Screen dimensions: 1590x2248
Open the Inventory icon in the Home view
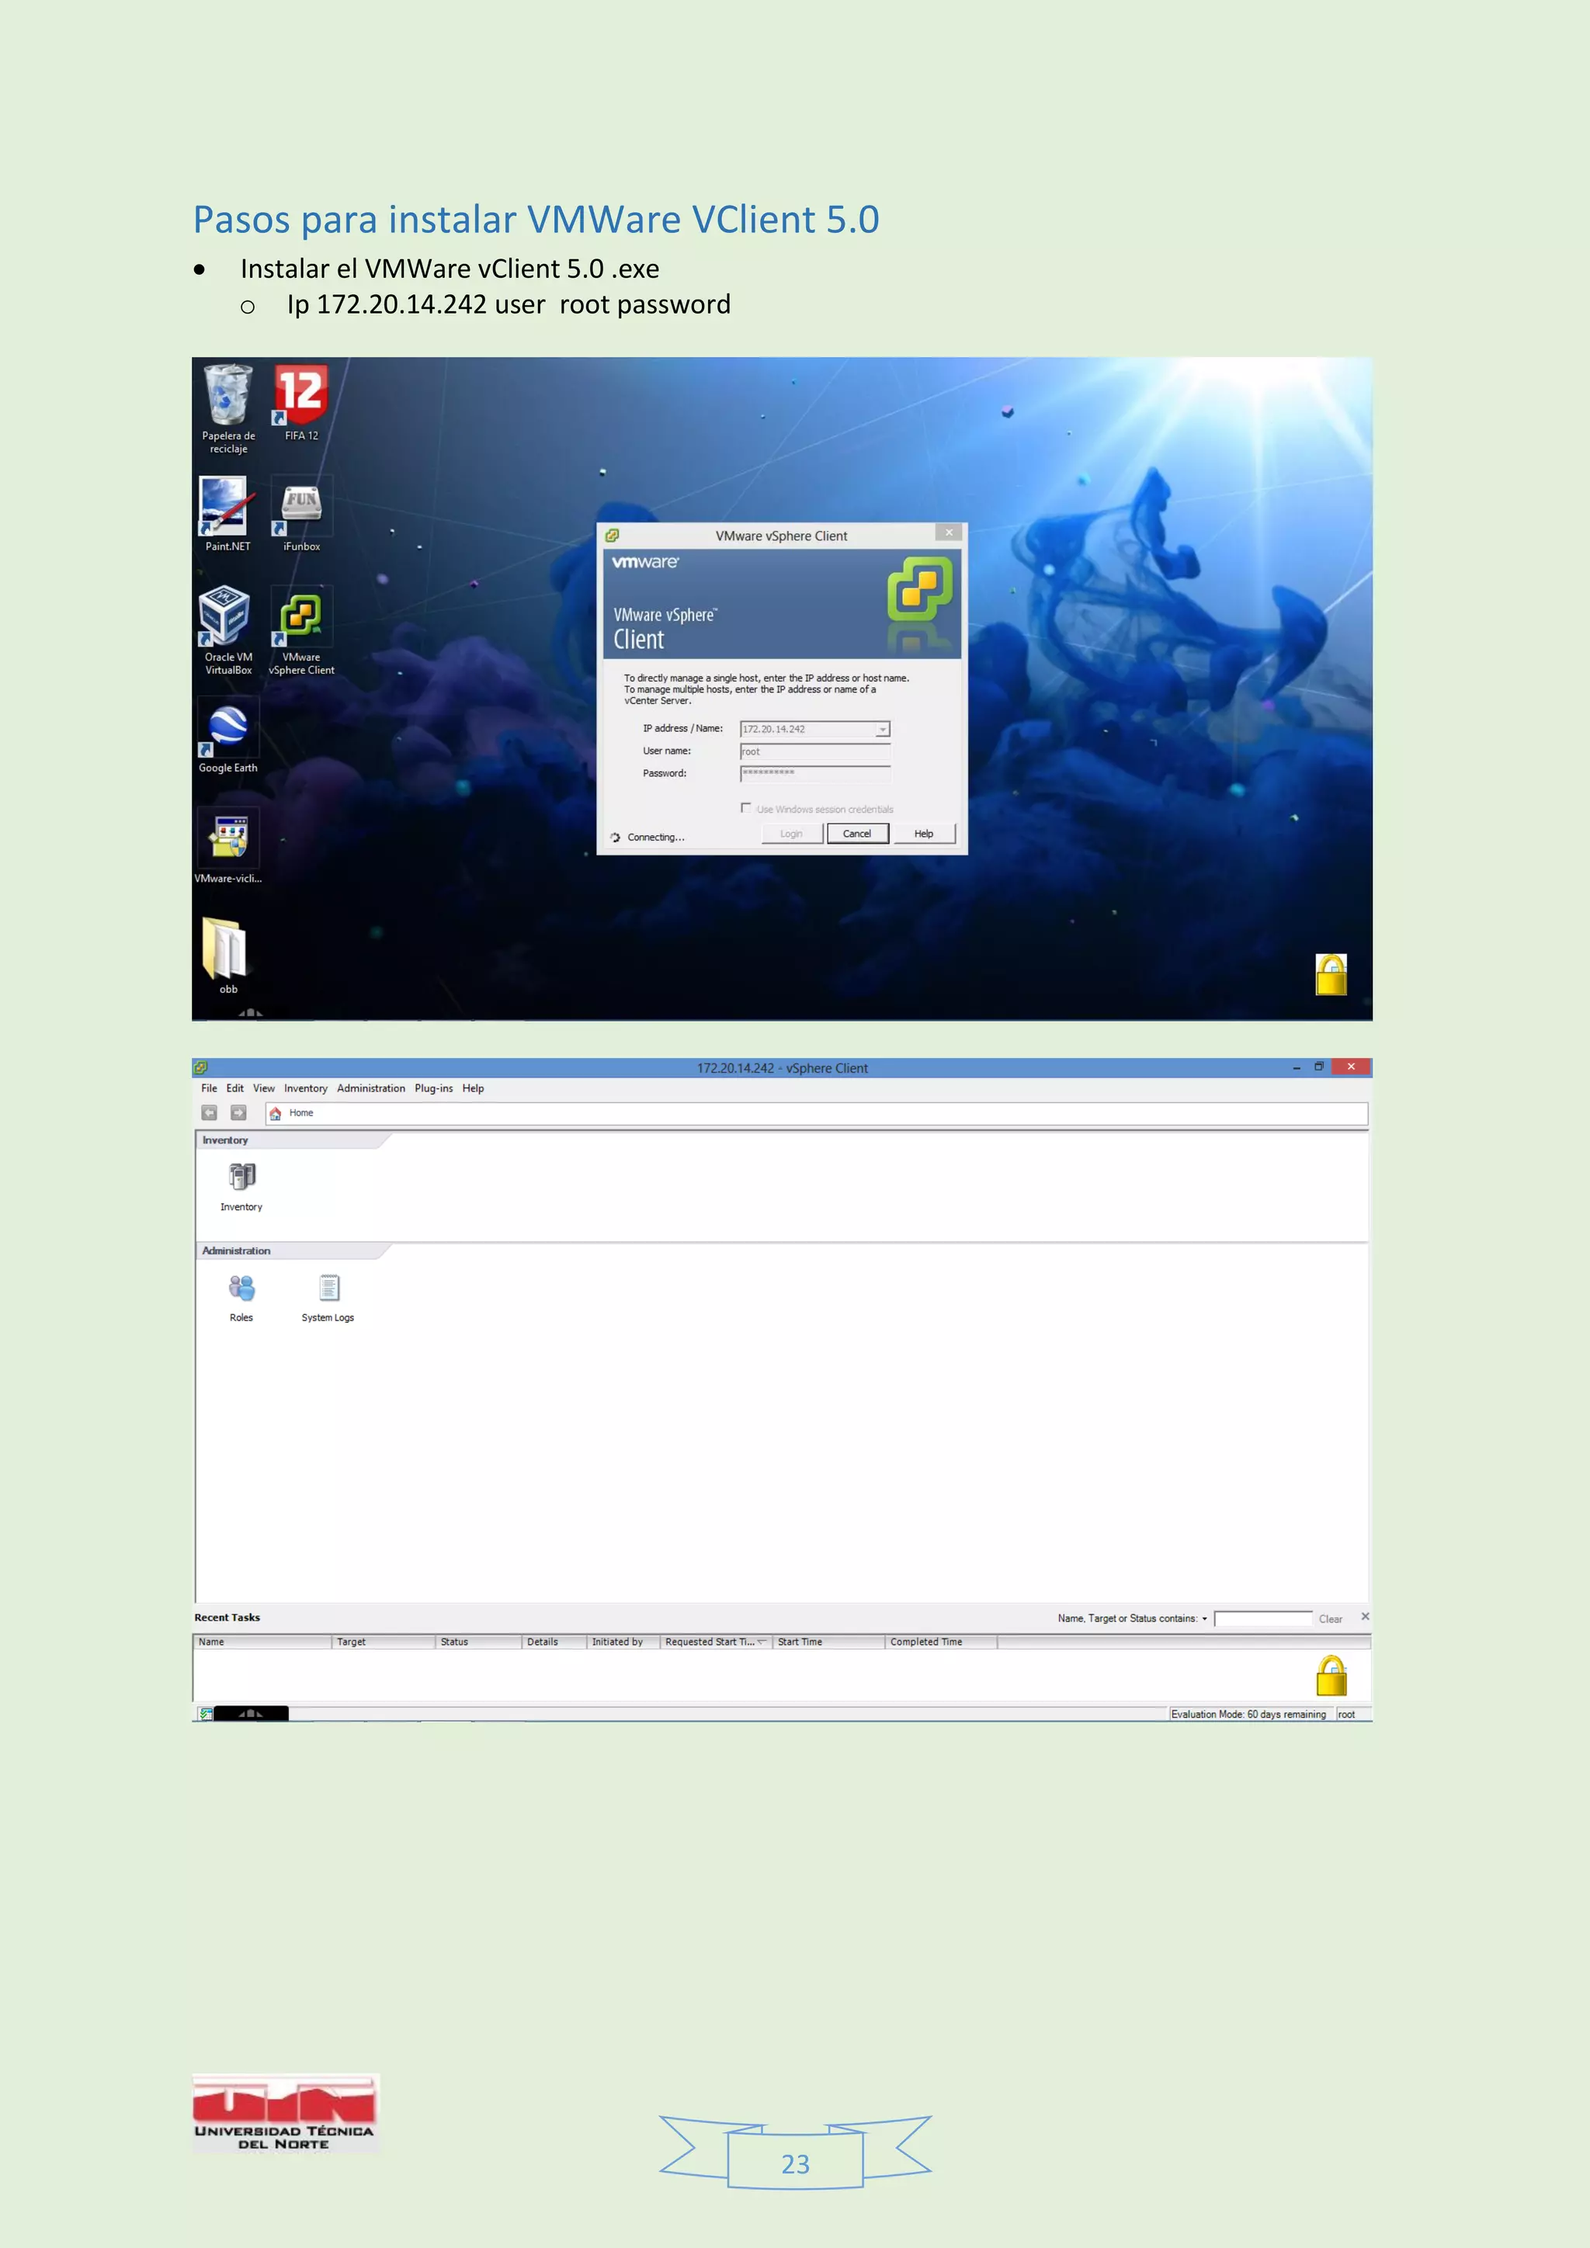(241, 1187)
